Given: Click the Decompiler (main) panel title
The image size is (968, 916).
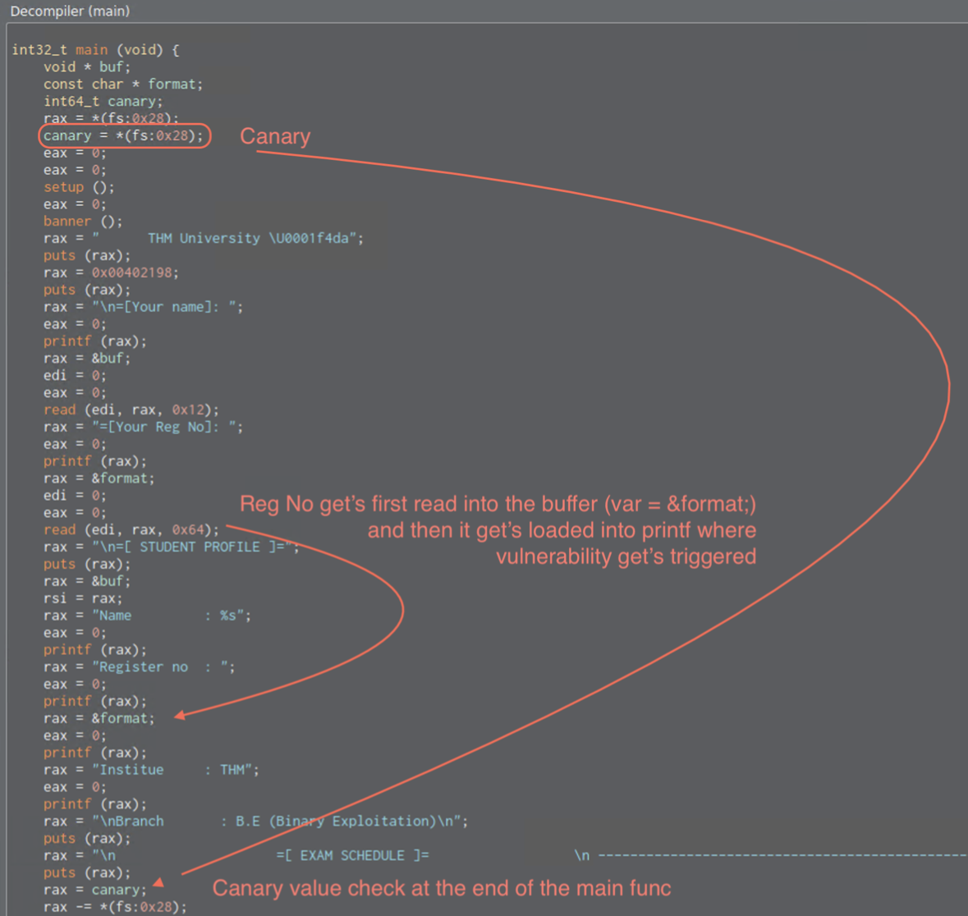Looking at the screenshot, I should click(70, 11).
